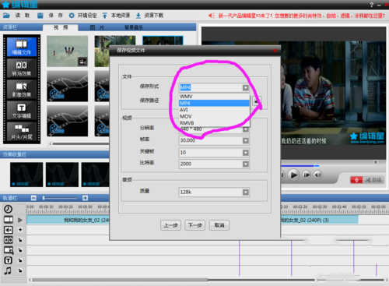Toggle lock on the music track
Viewport: 389px width, 286px height.
[20, 270]
